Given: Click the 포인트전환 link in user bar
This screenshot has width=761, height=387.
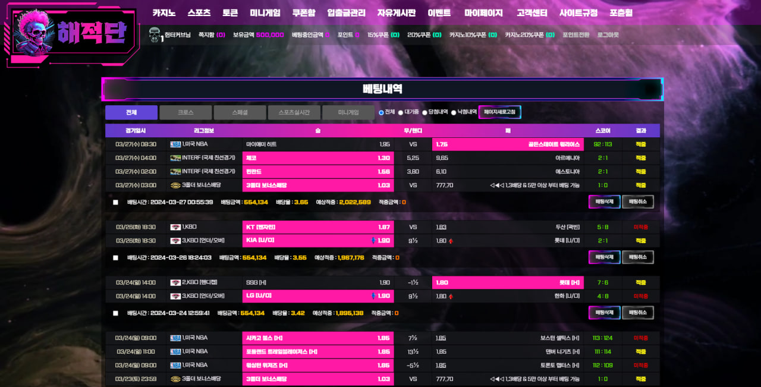Looking at the screenshot, I should coord(576,35).
